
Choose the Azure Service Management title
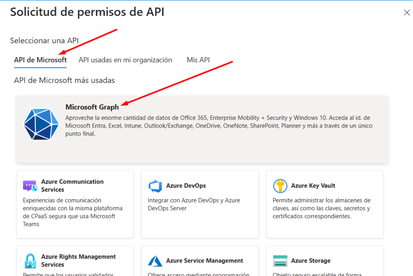click(x=204, y=260)
